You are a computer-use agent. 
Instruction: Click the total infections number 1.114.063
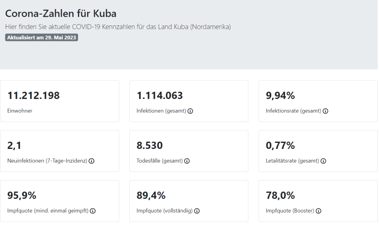tap(160, 96)
